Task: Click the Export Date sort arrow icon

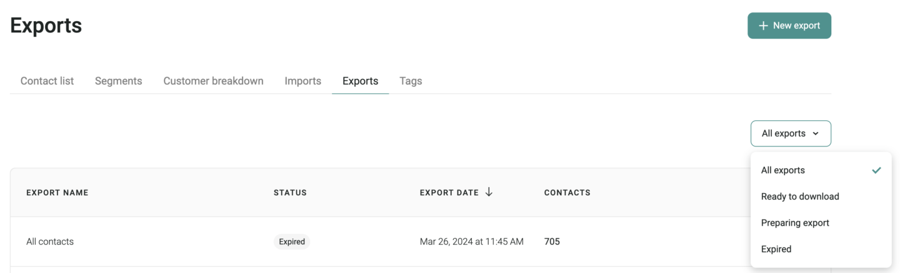Action: tap(489, 192)
